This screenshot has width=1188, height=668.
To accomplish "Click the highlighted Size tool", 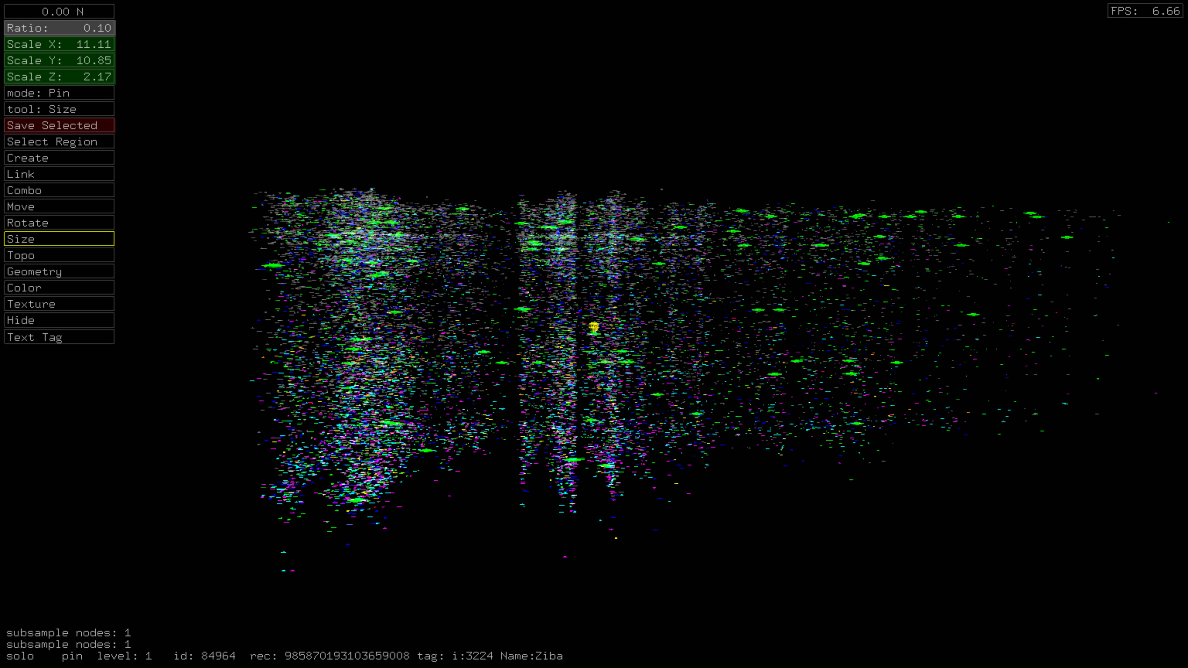I will click(59, 239).
